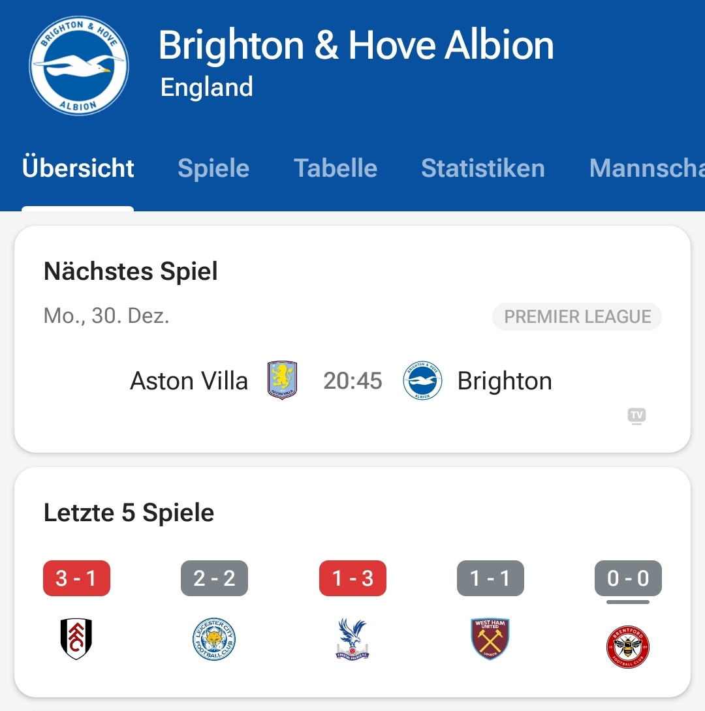The width and height of the screenshot is (705, 711).
Task: Open the Fulham club logo
Action: (x=76, y=639)
